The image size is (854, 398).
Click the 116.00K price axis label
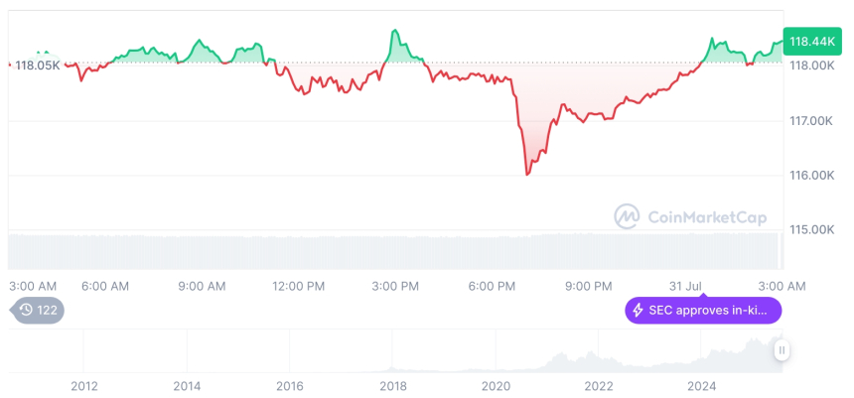(810, 175)
